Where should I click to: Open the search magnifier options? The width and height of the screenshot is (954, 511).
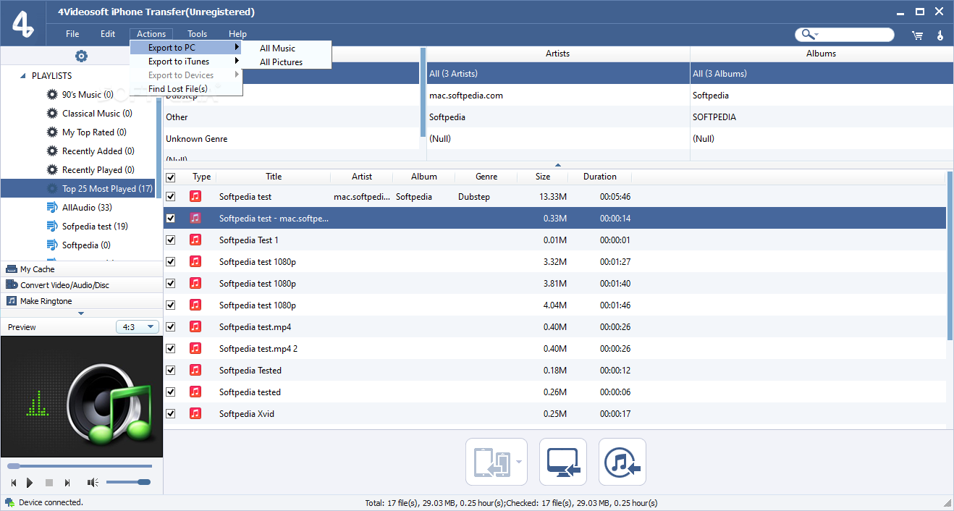click(808, 35)
